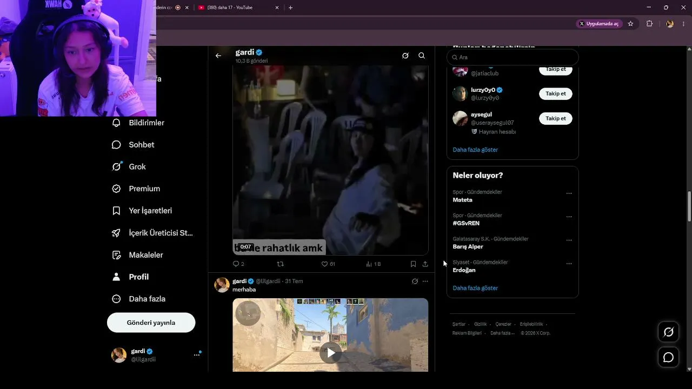Open account menu dots next to @lilgardii

(x=197, y=355)
